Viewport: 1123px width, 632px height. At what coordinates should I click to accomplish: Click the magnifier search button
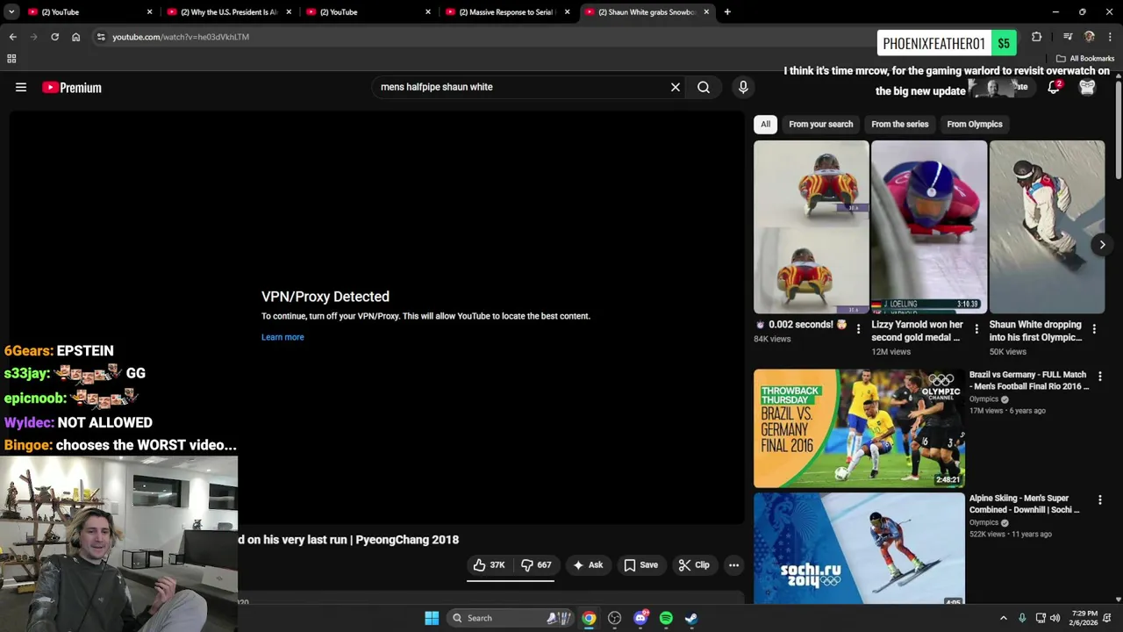(704, 87)
